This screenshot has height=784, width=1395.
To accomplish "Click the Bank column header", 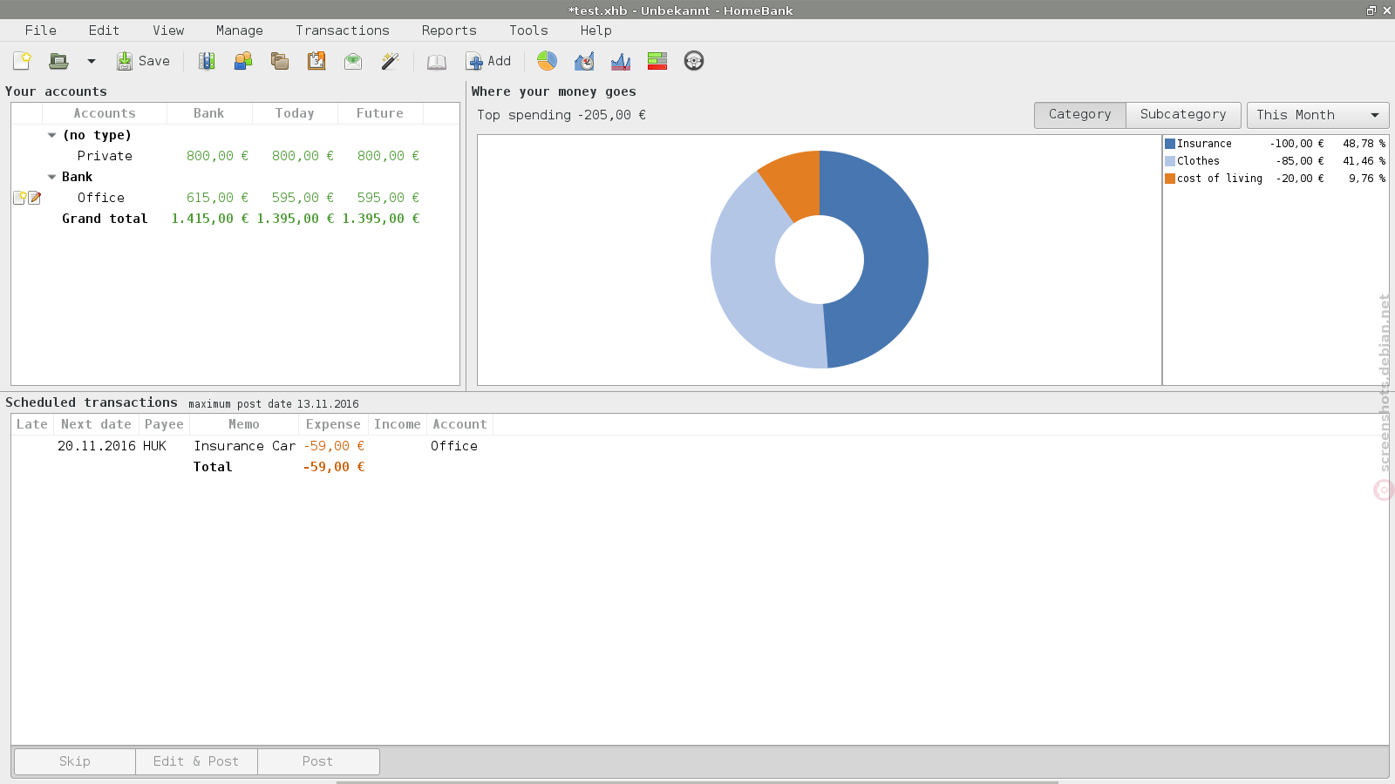I will [x=209, y=113].
